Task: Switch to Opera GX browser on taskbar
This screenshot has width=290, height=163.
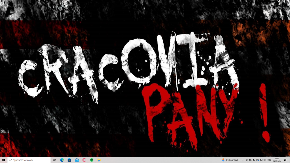Action: 84,160
